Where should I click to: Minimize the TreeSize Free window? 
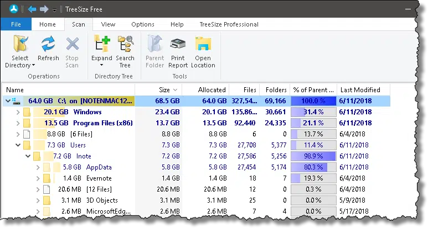pos(408,9)
